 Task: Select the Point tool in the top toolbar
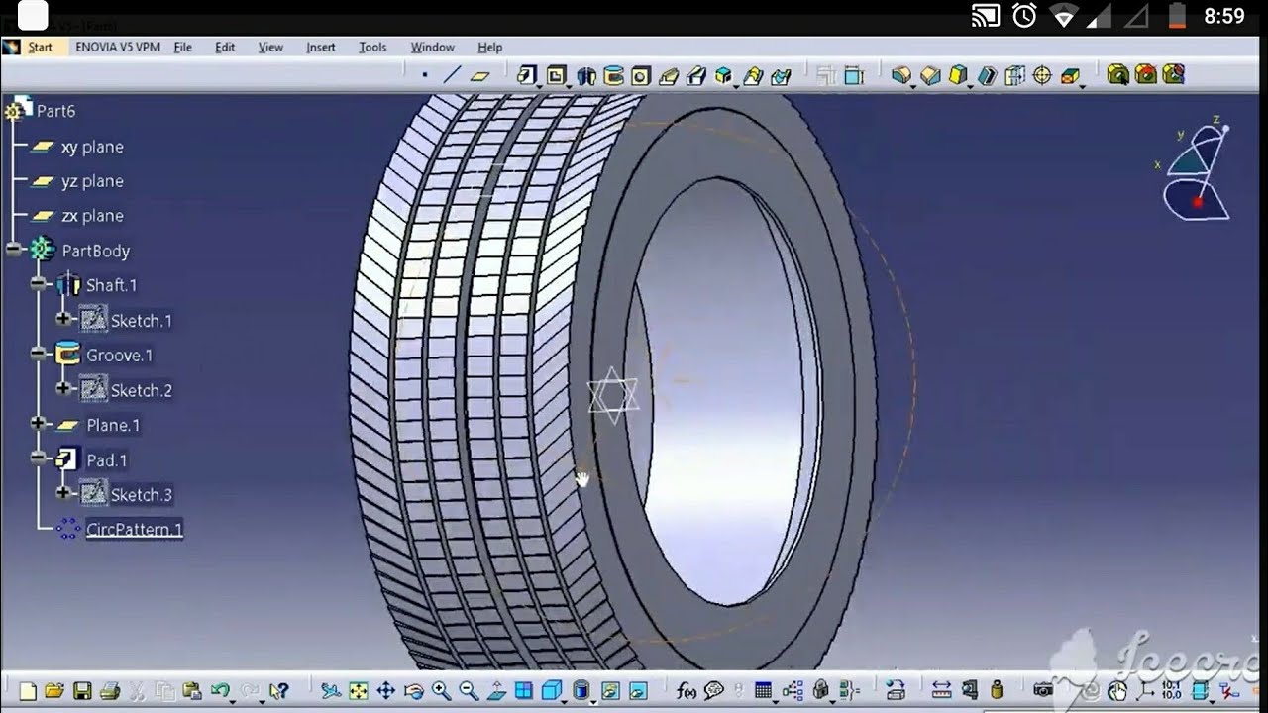(x=425, y=74)
